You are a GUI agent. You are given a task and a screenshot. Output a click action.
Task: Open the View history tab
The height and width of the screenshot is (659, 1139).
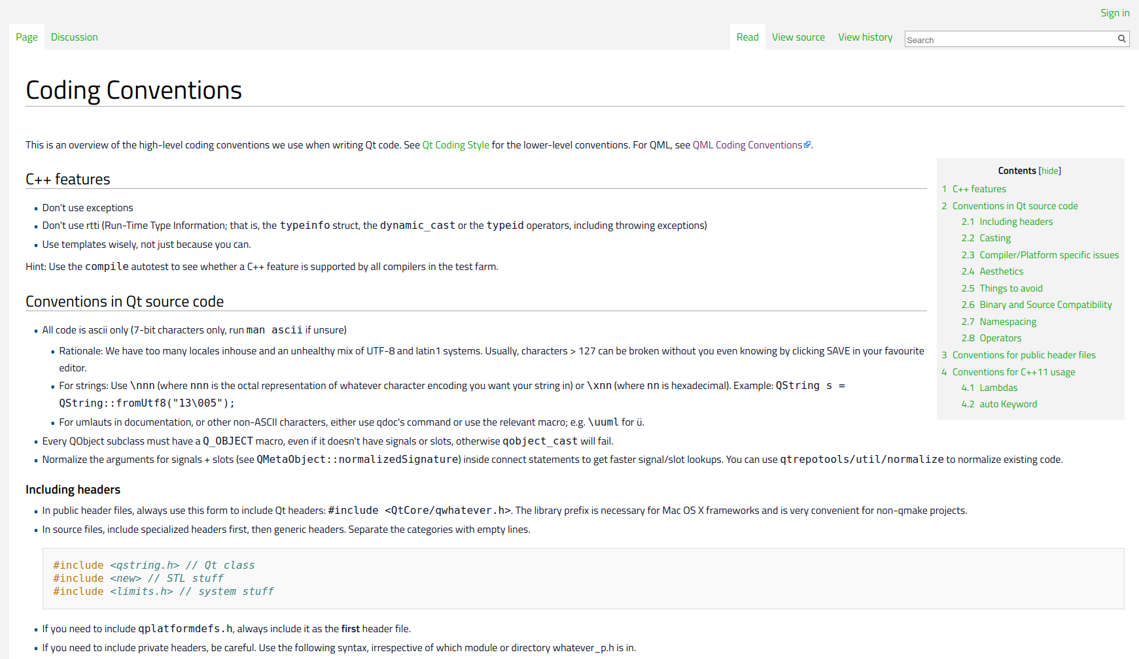point(866,37)
